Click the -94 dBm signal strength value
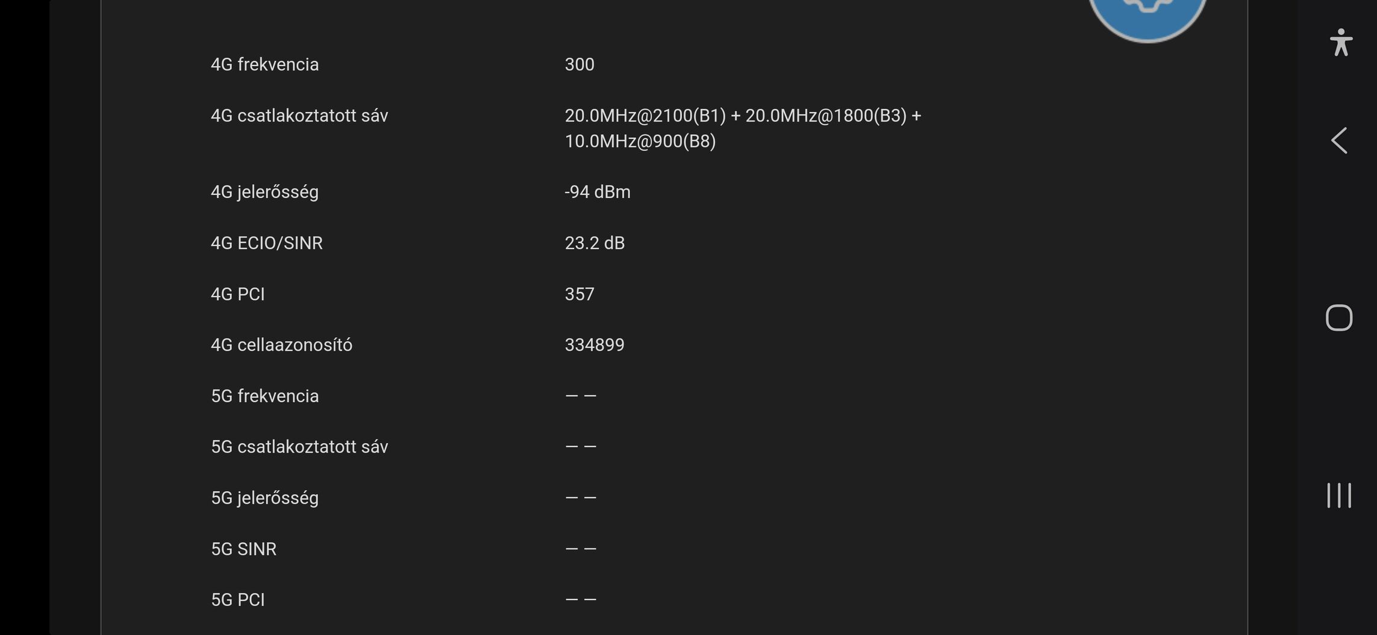 click(598, 192)
